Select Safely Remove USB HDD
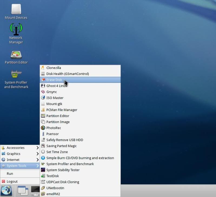 point(80,140)
